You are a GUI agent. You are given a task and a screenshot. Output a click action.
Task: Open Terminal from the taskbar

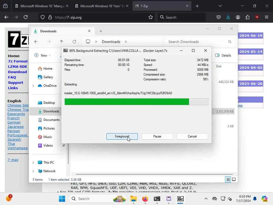pyautogui.click(x=157, y=199)
